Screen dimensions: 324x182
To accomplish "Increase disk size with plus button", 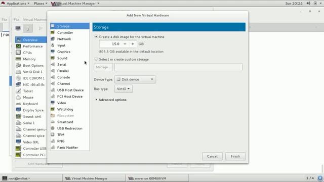I will pyautogui.click(x=133, y=44).
